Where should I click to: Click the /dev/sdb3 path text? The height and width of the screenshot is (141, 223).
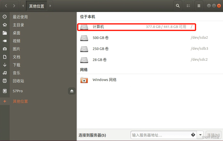pyautogui.click(x=199, y=48)
